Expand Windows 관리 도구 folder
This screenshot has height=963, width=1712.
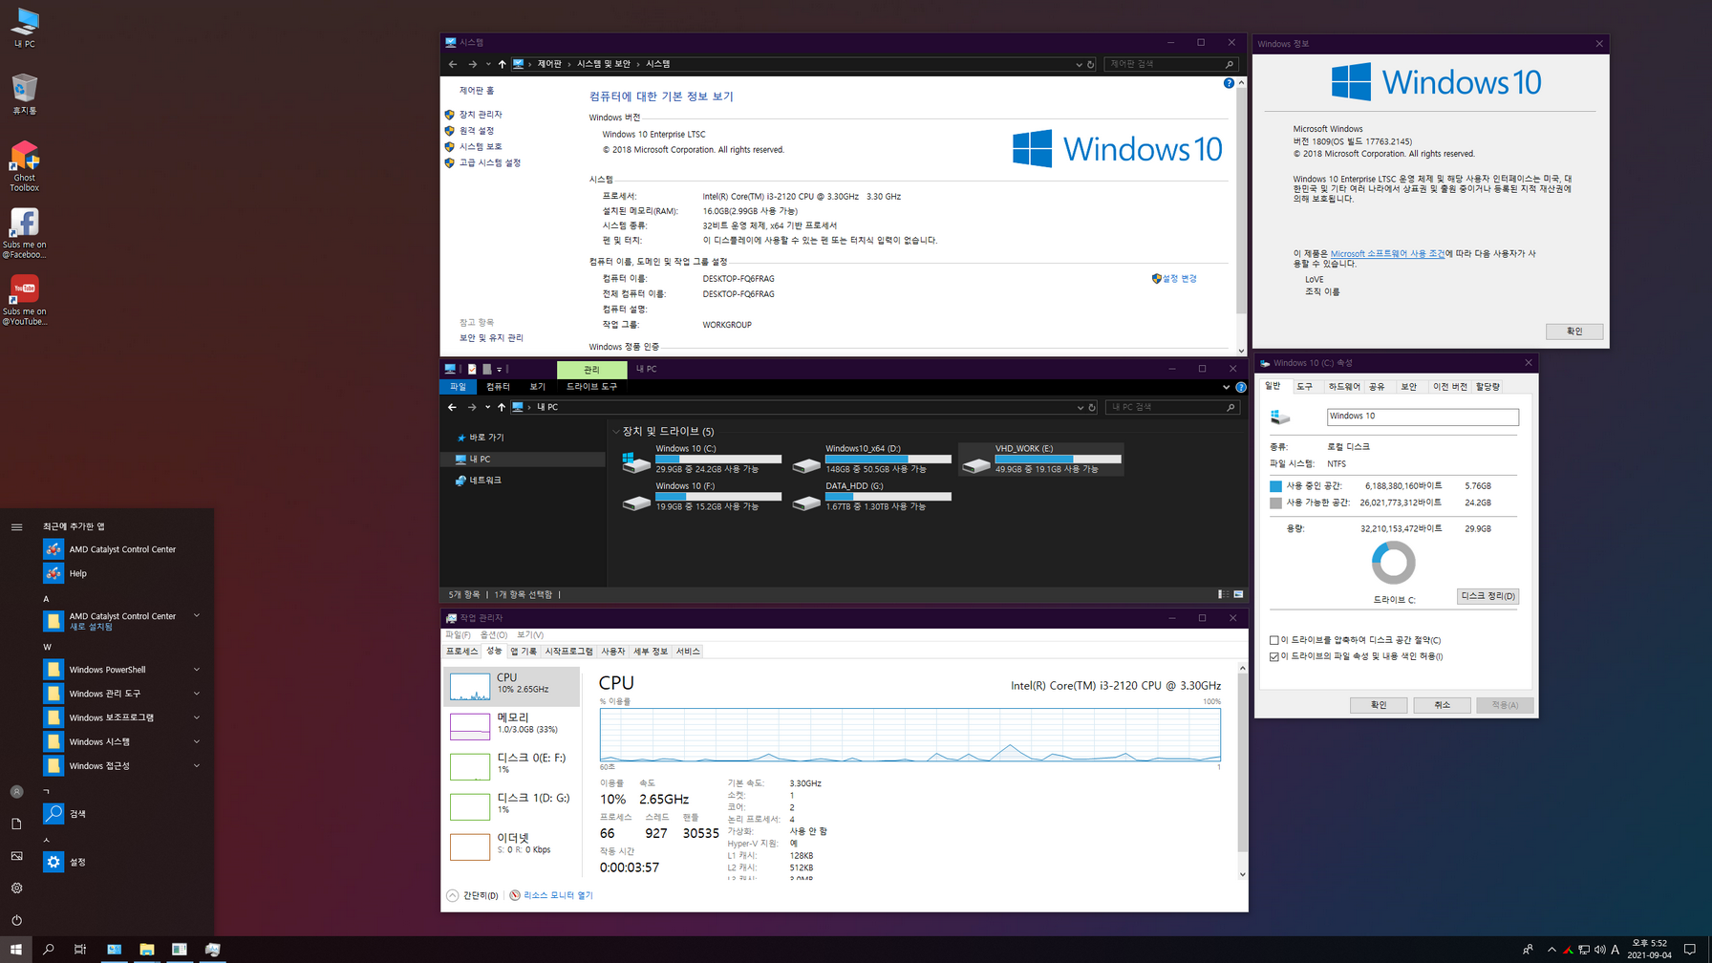(x=122, y=694)
